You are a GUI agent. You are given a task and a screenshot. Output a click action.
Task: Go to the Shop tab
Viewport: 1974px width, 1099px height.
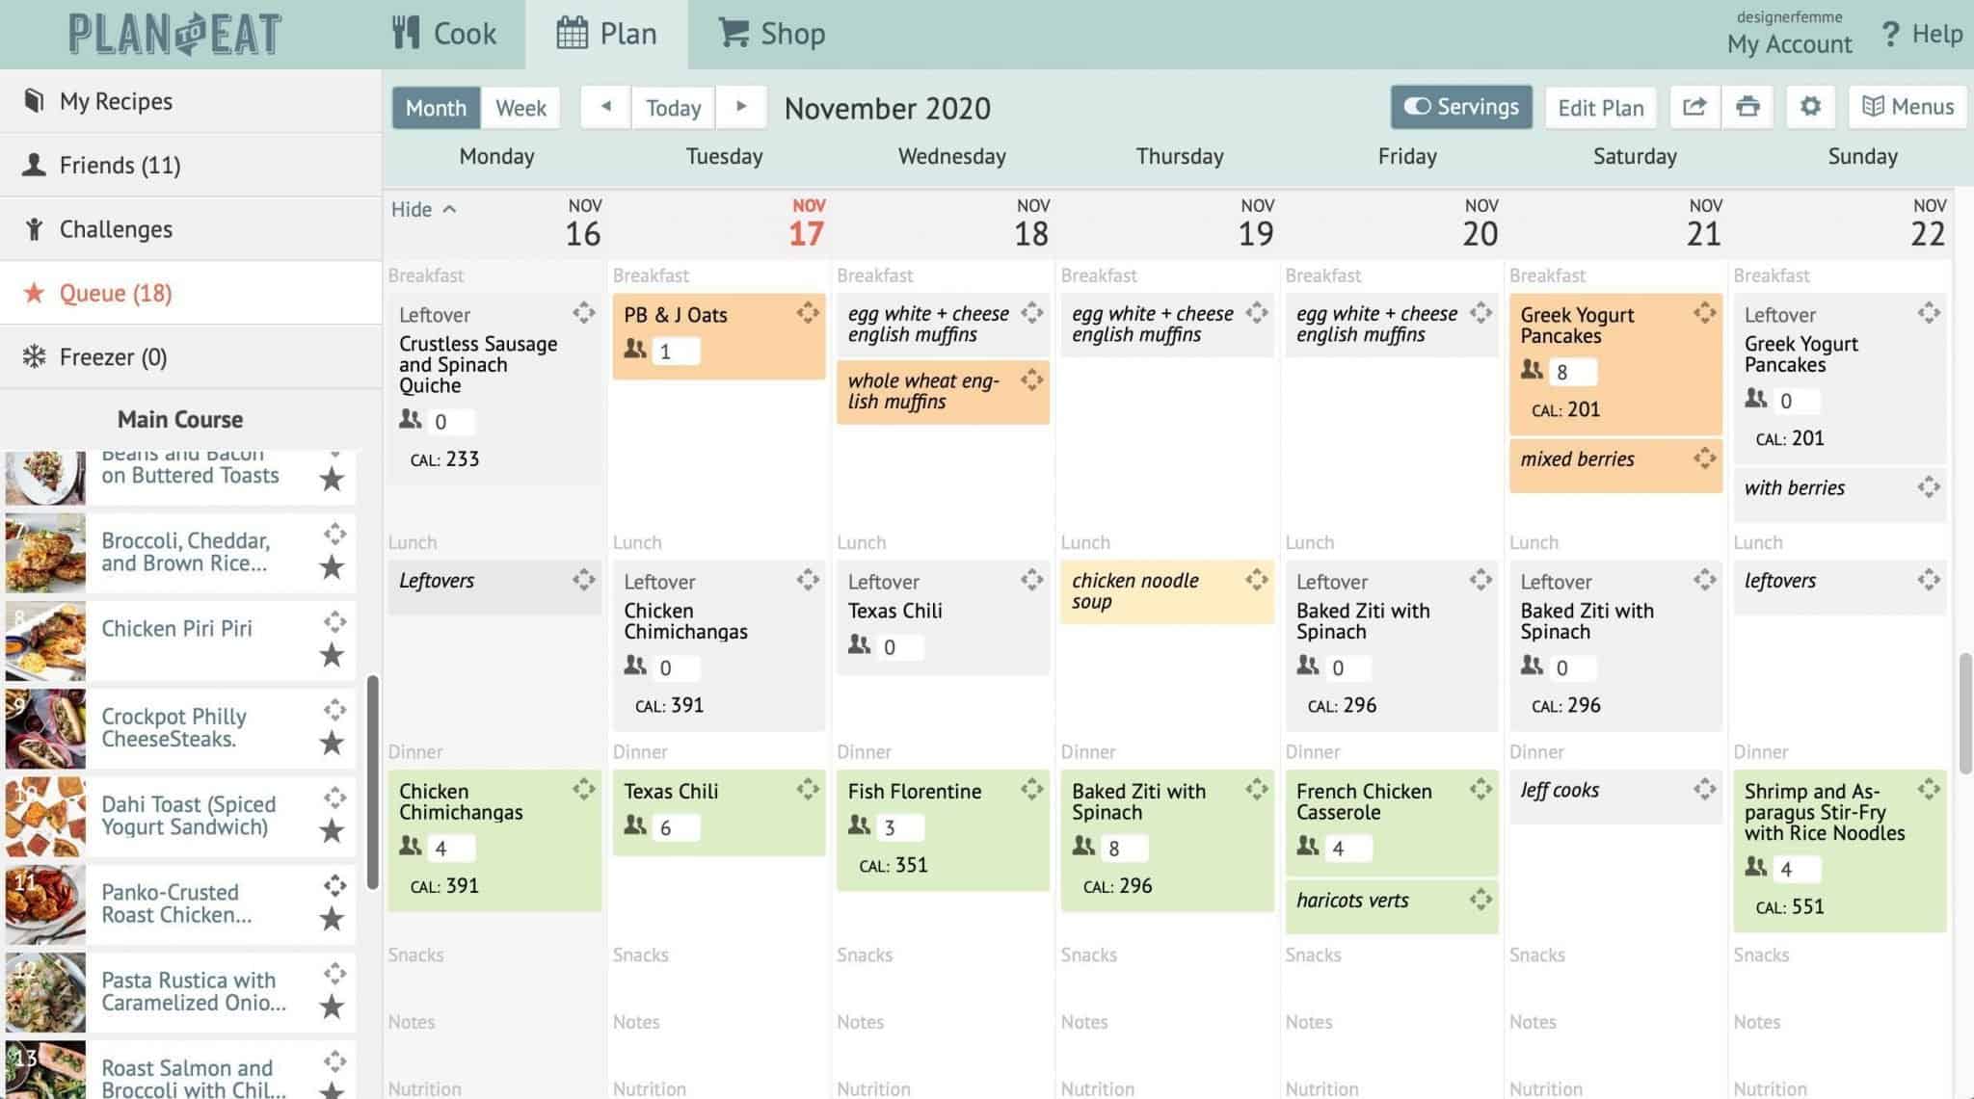tap(769, 32)
